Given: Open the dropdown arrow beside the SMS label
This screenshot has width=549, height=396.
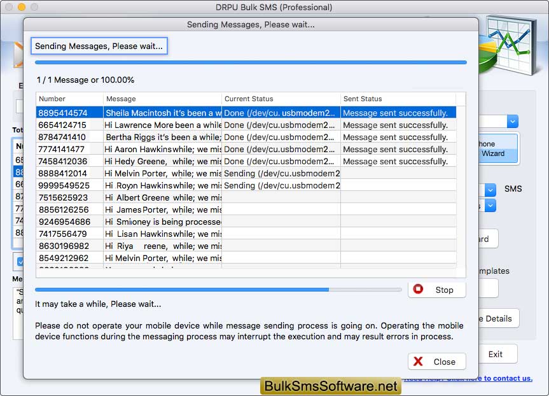Looking at the screenshot, I should pyautogui.click(x=490, y=190).
